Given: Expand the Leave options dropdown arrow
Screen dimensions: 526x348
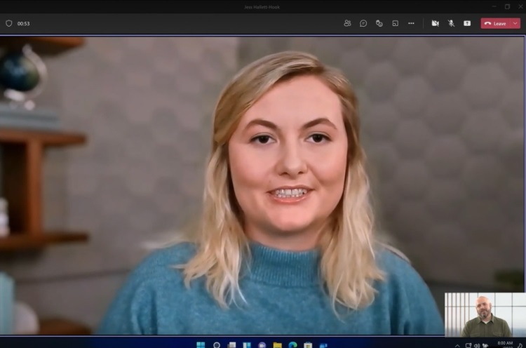Looking at the screenshot, I should [x=515, y=23].
